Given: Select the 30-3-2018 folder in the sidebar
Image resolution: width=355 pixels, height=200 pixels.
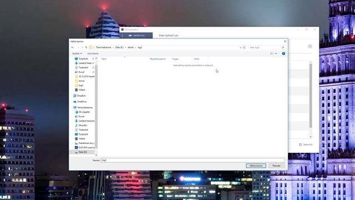Looking at the screenshot, I should coord(85,77).
